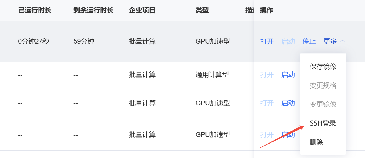
Task: Click 打开 for the running instance
Action: pos(267,41)
